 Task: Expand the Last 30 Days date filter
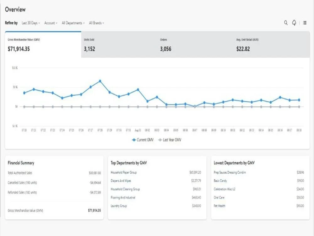31,23
